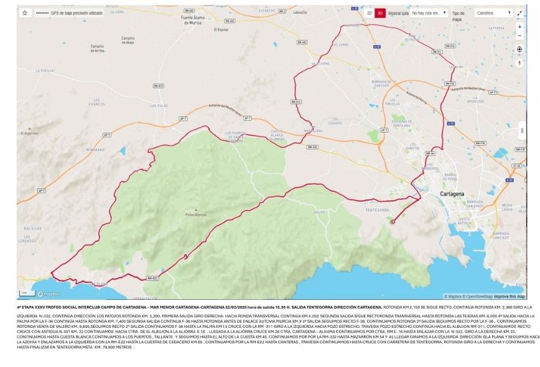The width and height of the screenshot is (540, 367).
Task: Toggle fullscreen map view
Action: pyautogui.click(x=519, y=13)
